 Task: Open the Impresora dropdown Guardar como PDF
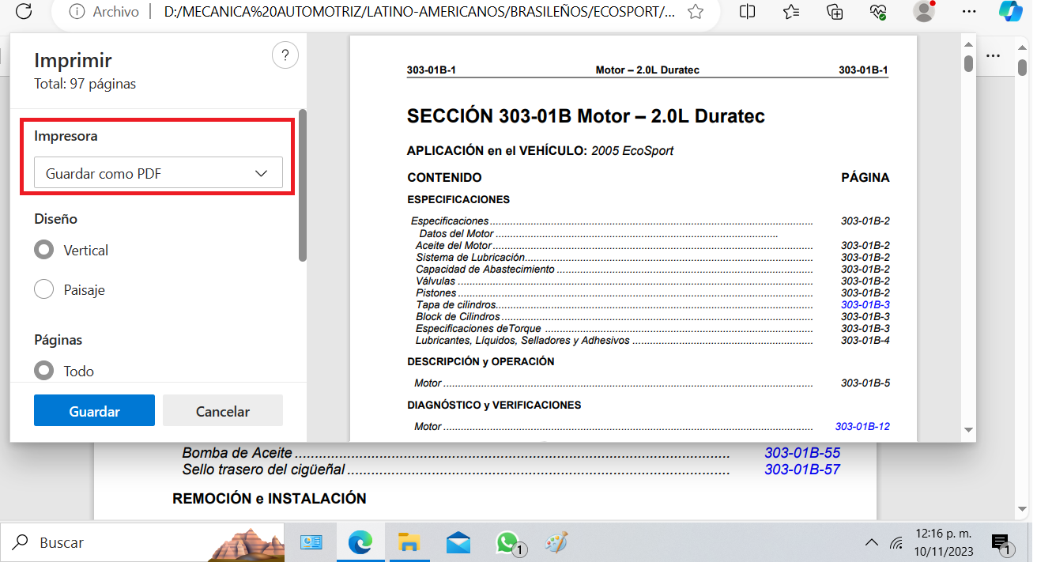pyautogui.click(x=158, y=173)
